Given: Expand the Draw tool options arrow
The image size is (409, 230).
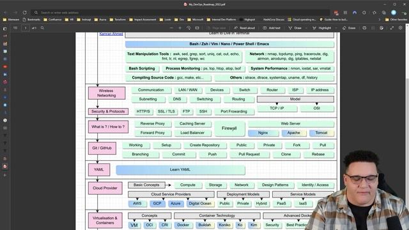Looking at the screenshot, I should point(306,28).
